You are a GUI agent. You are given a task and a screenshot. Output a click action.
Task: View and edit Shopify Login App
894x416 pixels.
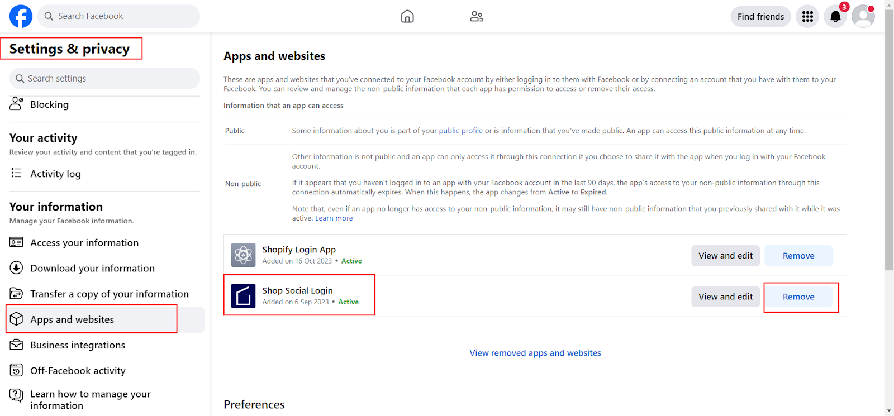(725, 256)
